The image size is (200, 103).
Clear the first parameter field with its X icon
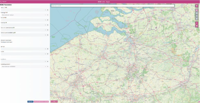[x=48, y=10]
